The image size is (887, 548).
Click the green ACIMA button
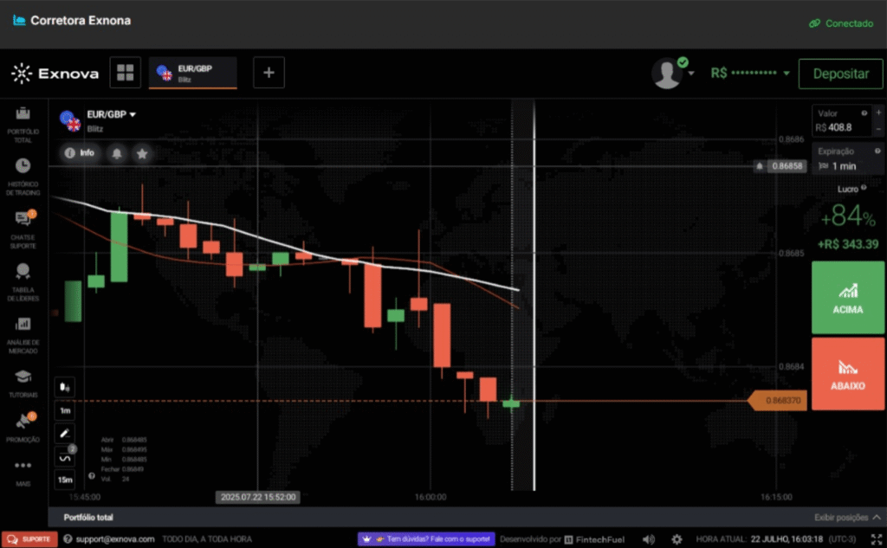point(848,297)
